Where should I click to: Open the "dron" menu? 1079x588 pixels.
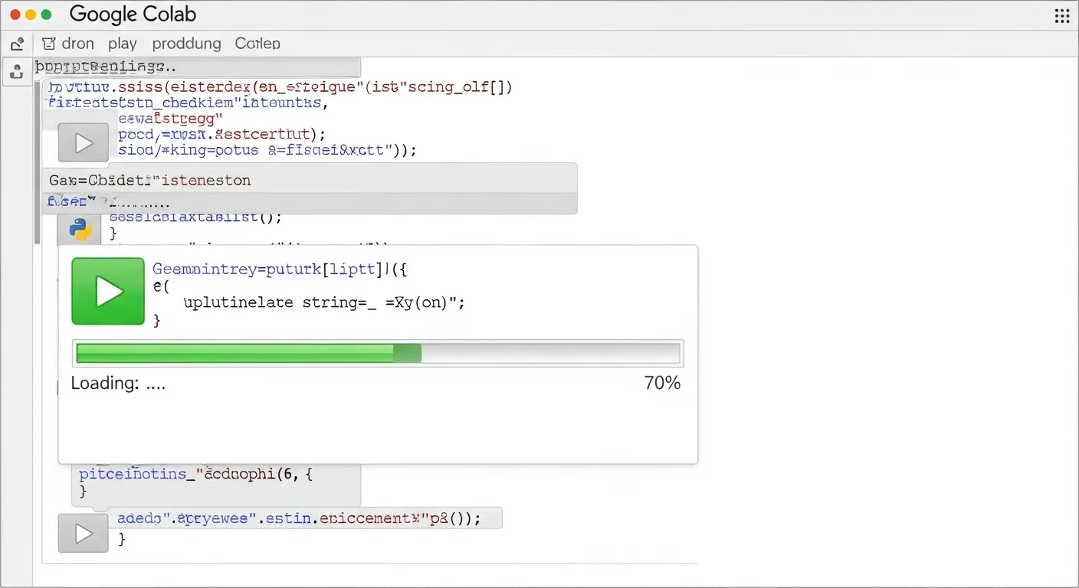tap(77, 44)
